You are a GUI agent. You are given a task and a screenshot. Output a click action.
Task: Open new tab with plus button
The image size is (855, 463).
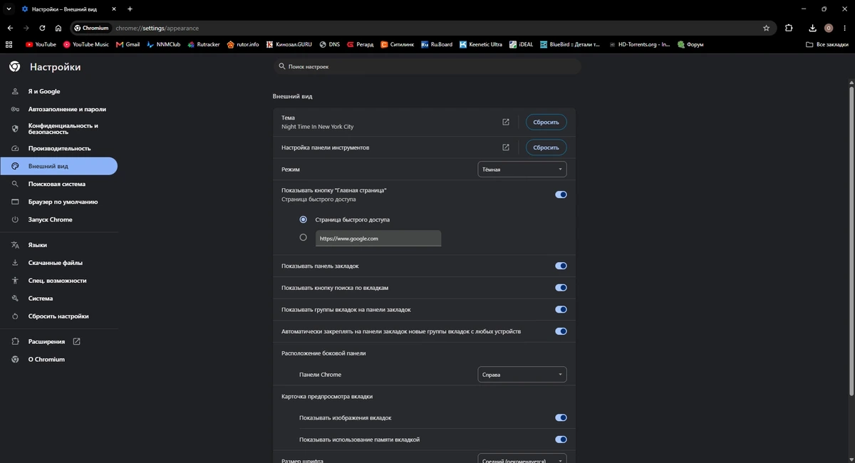130,9
